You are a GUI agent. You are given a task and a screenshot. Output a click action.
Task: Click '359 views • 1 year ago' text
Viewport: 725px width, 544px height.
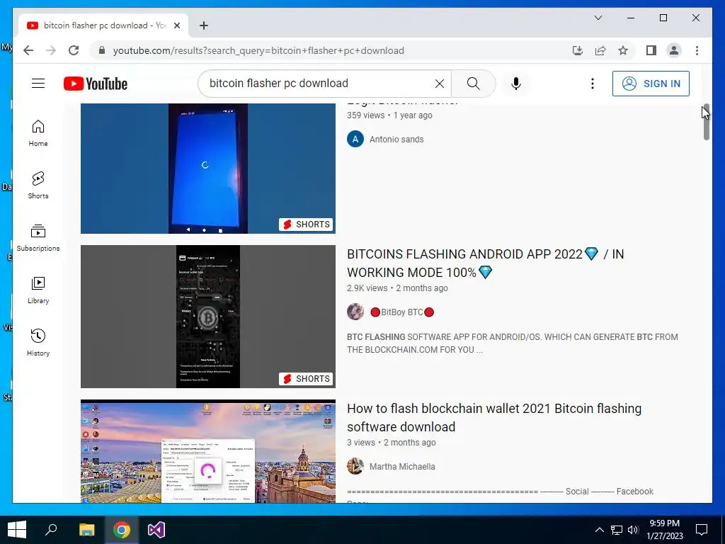tap(390, 115)
